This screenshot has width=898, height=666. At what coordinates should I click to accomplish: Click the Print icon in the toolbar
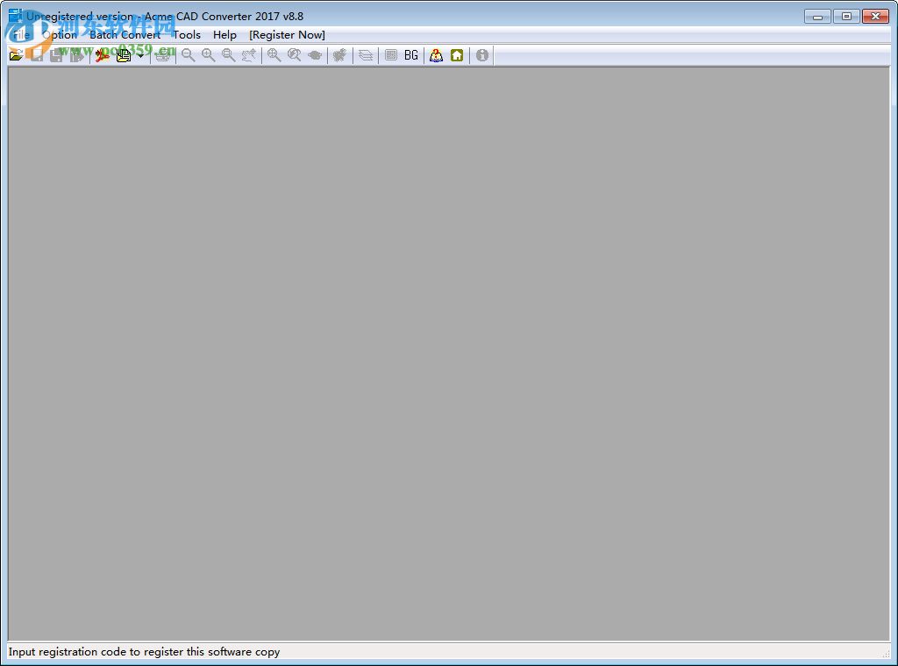pos(162,55)
